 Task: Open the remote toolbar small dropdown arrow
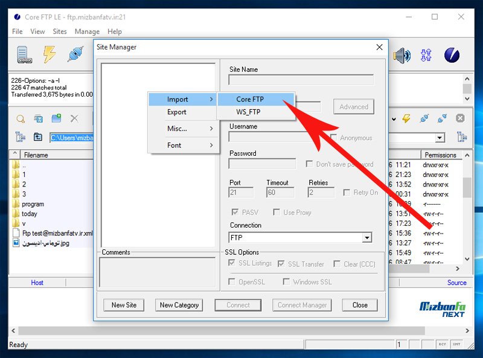click(x=394, y=119)
